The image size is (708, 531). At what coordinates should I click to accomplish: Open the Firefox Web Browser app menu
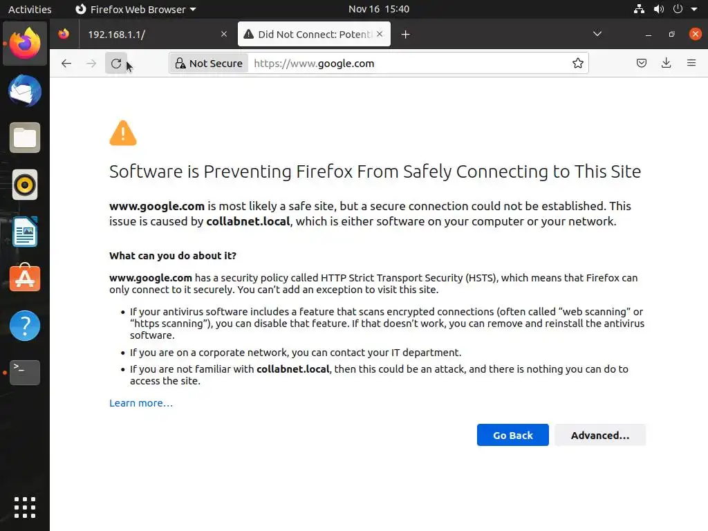click(135, 9)
